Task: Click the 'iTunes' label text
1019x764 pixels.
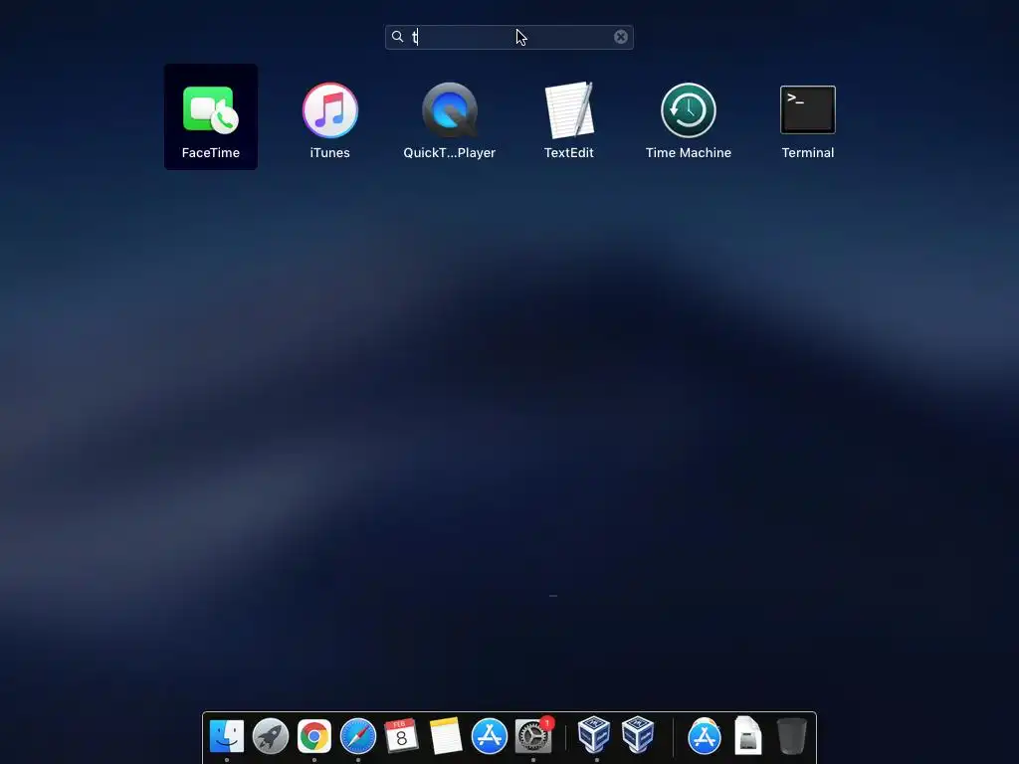Action: click(330, 152)
